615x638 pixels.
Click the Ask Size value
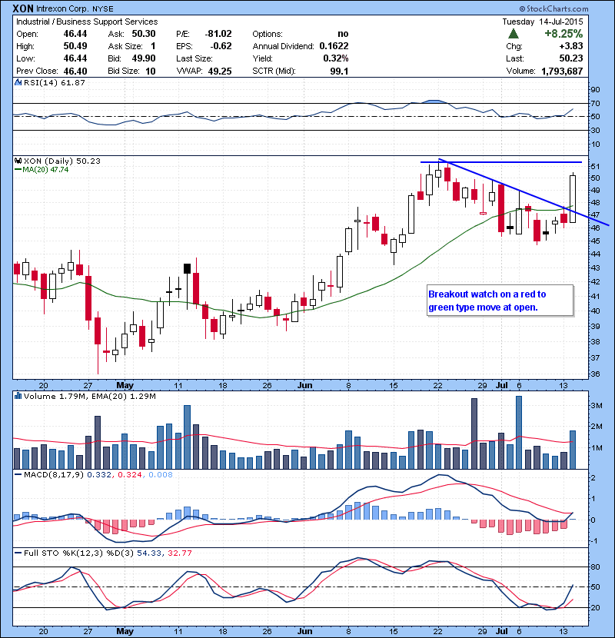point(153,46)
